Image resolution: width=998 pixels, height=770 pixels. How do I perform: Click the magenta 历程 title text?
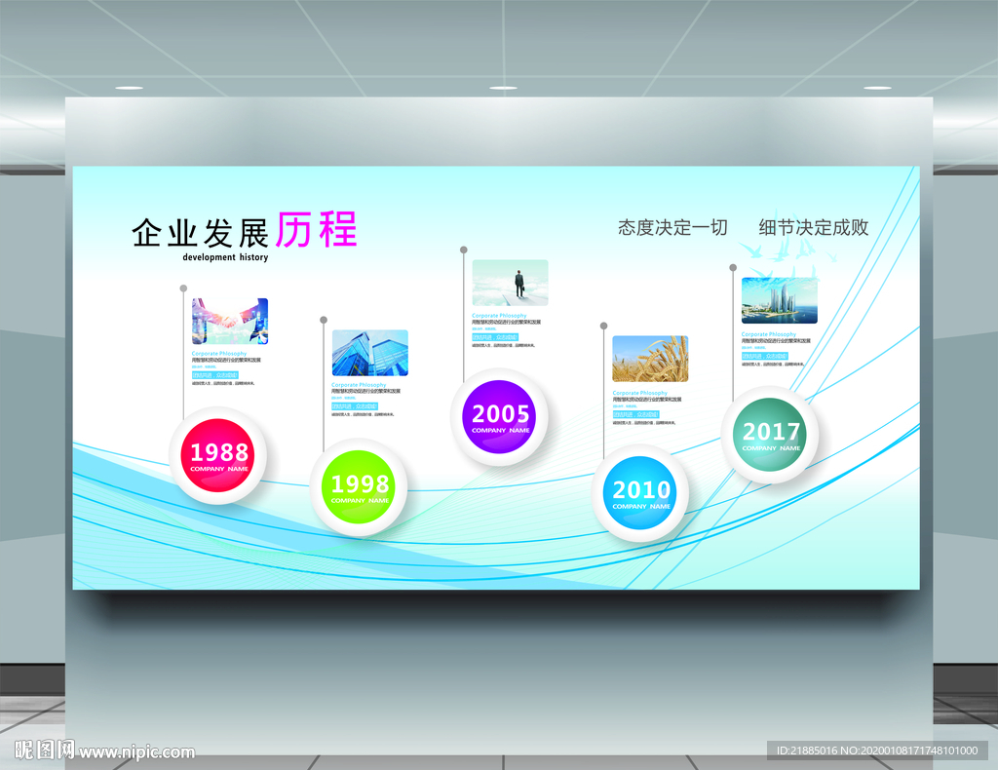[317, 230]
